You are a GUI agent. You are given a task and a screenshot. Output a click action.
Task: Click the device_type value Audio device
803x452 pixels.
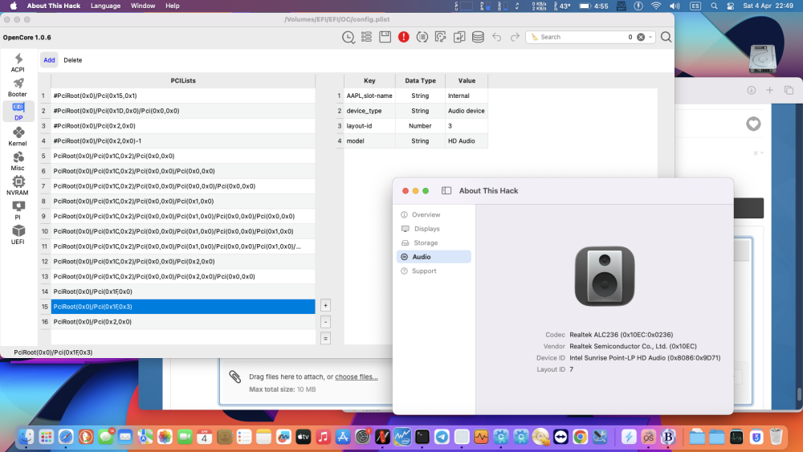coord(467,111)
